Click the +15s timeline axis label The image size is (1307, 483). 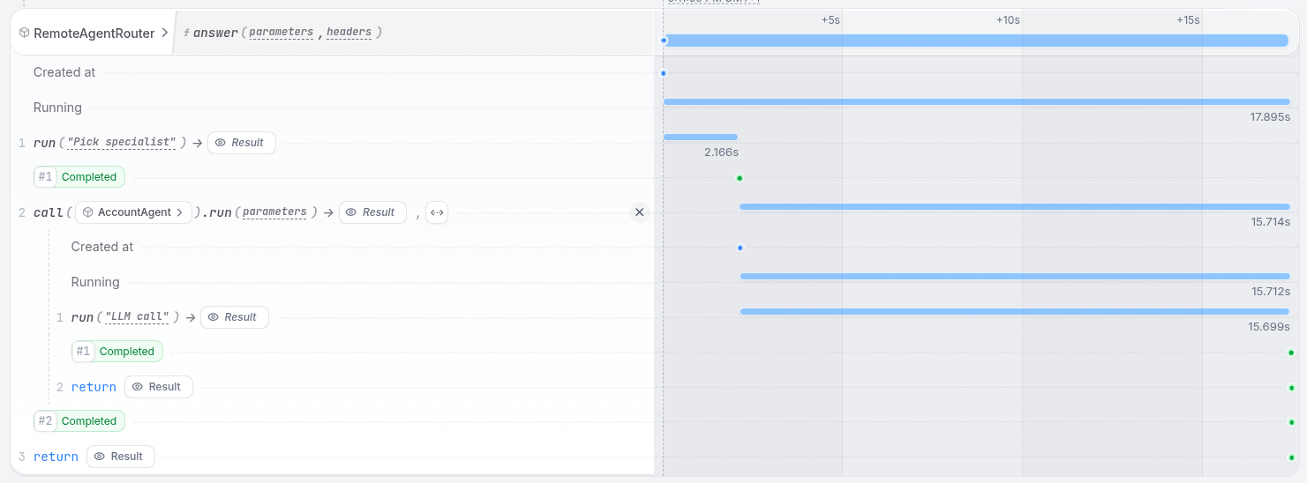(x=1188, y=19)
